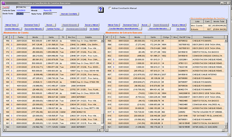
Task: Sort Extracto table by the Nº column arrow
Action: click(x=110, y=37)
